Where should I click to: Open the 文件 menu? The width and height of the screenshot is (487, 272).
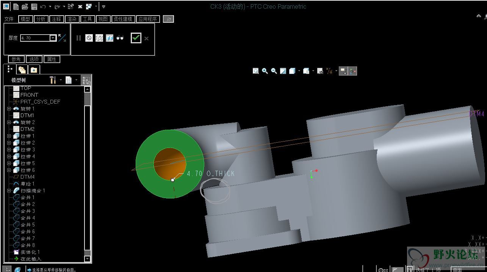click(9, 19)
